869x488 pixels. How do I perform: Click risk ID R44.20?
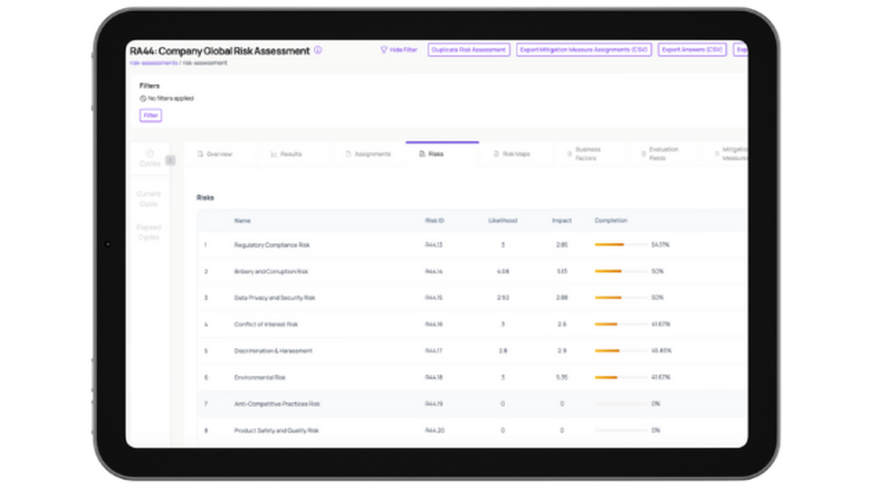(434, 431)
